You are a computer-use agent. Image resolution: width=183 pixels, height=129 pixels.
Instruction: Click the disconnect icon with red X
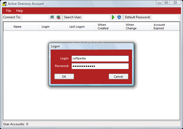tap(58, 17)
